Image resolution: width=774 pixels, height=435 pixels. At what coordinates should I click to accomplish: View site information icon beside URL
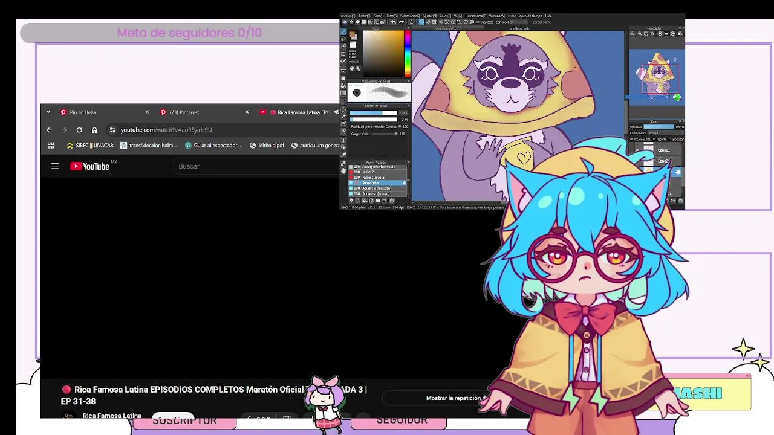pyautogui.click(x=112, y=130)
